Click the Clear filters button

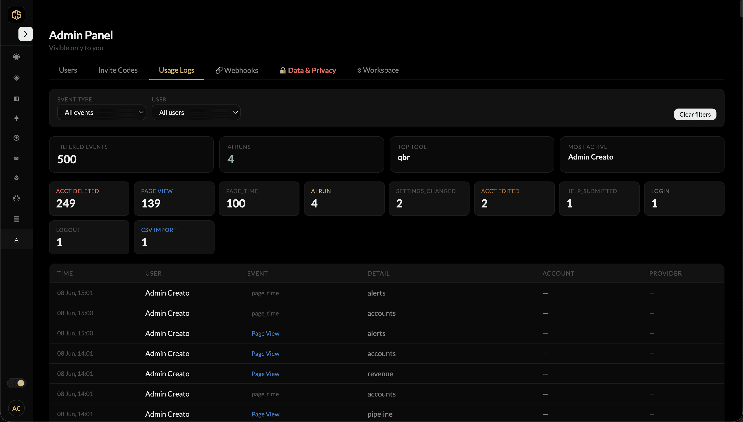click(x=695, y=114)
